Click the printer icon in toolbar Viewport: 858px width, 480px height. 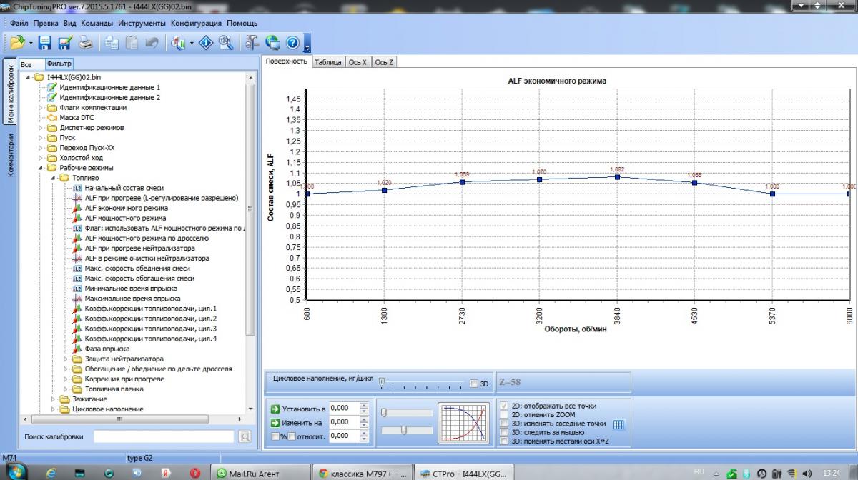click(x=85, y=43)
